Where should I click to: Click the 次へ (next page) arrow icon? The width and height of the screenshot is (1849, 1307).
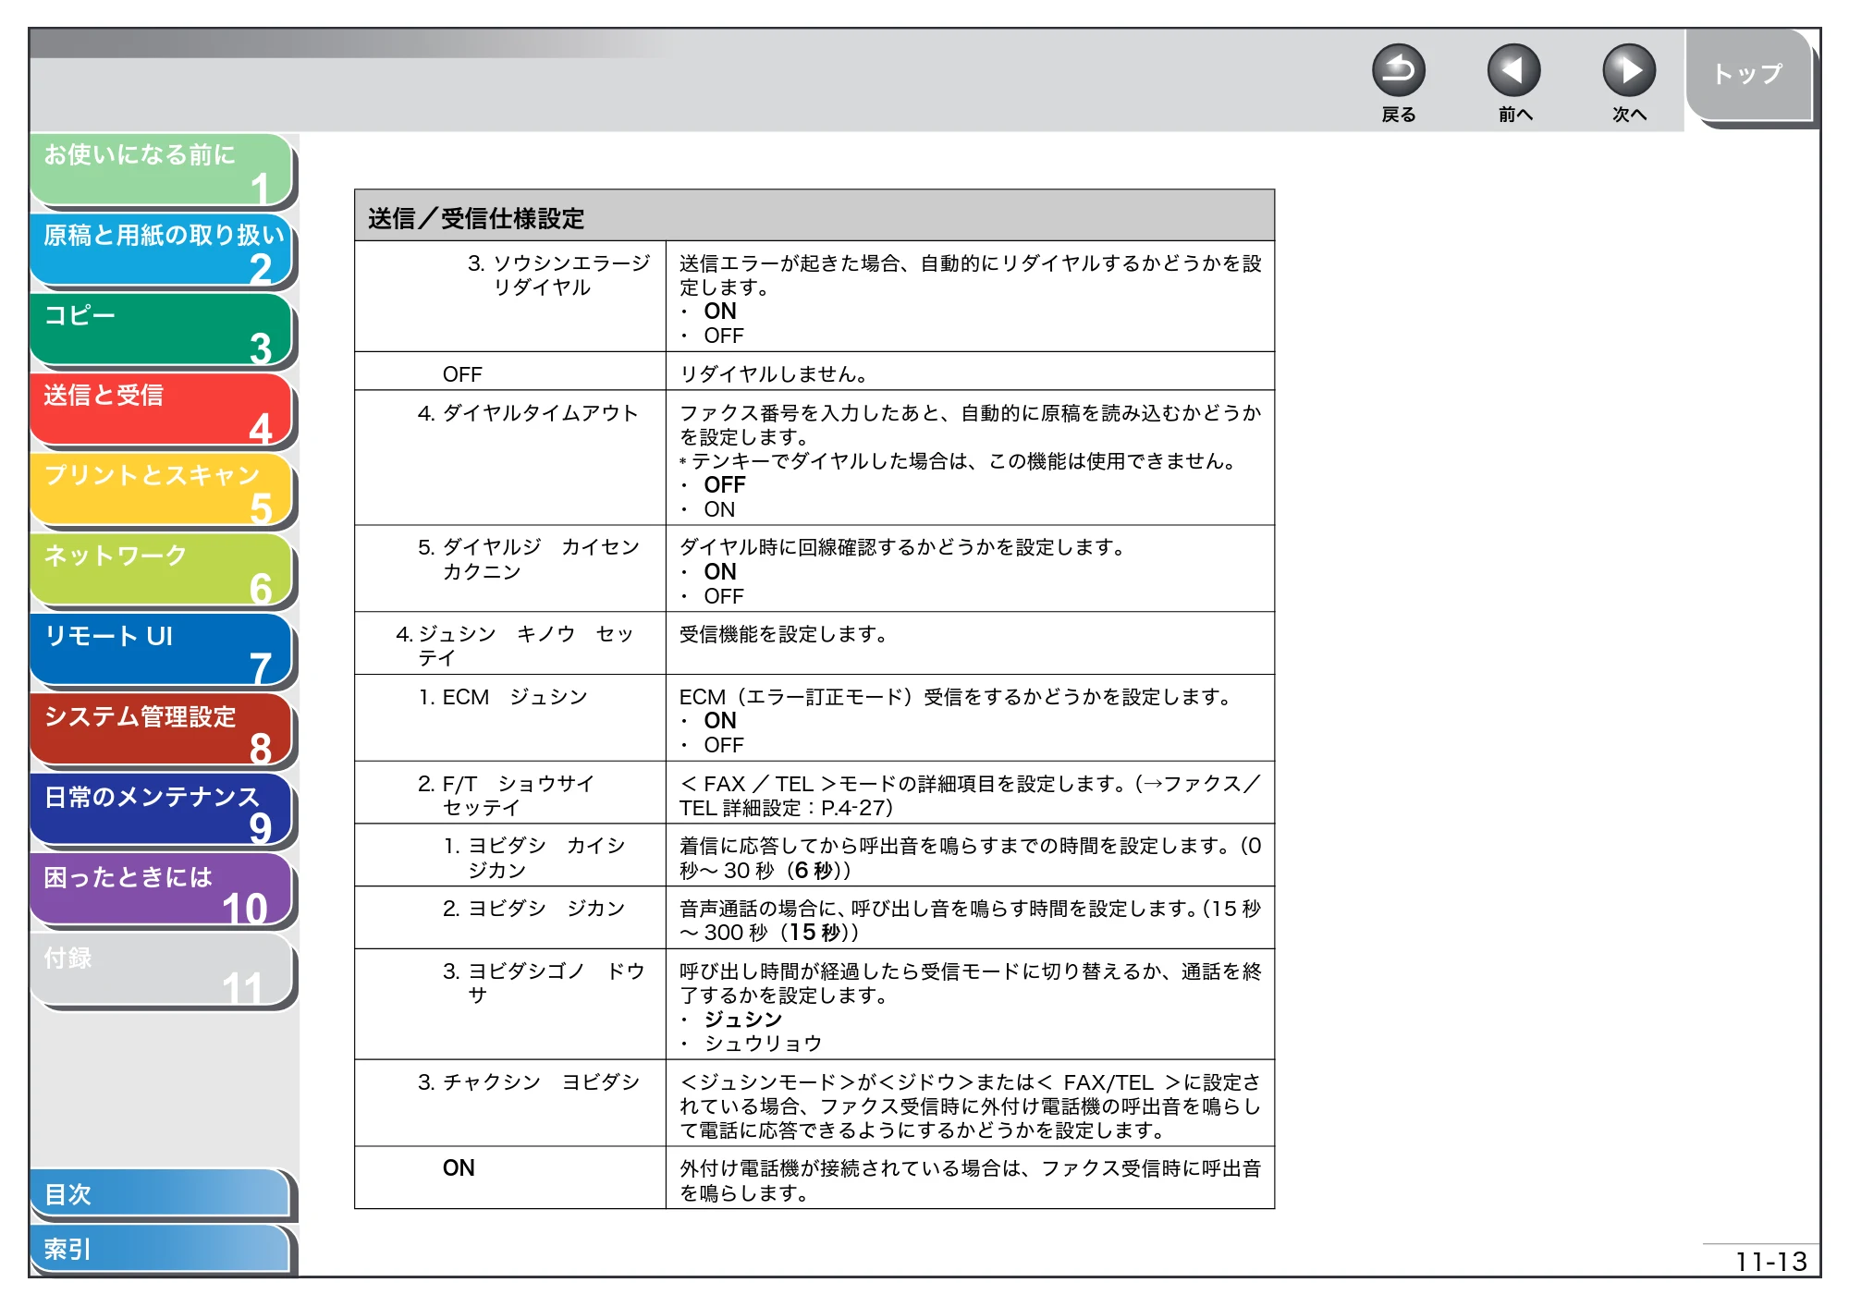(1628, 70)
